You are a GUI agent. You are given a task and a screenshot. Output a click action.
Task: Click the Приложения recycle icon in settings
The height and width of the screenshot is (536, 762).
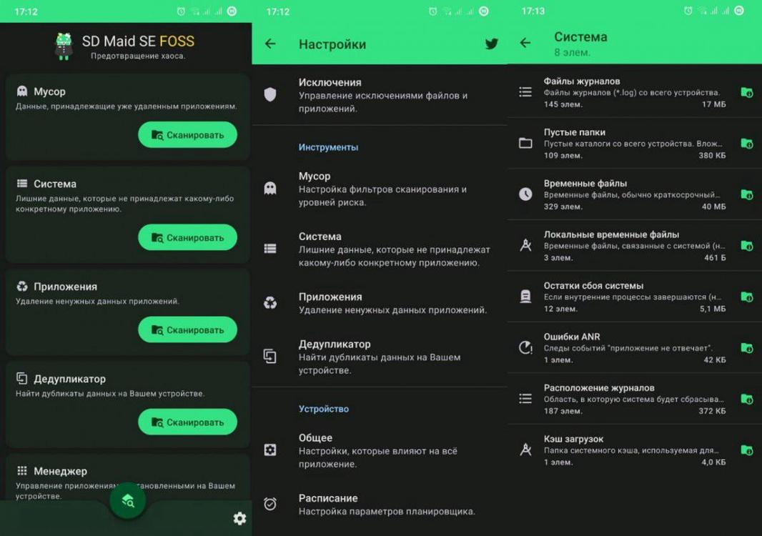270,302
